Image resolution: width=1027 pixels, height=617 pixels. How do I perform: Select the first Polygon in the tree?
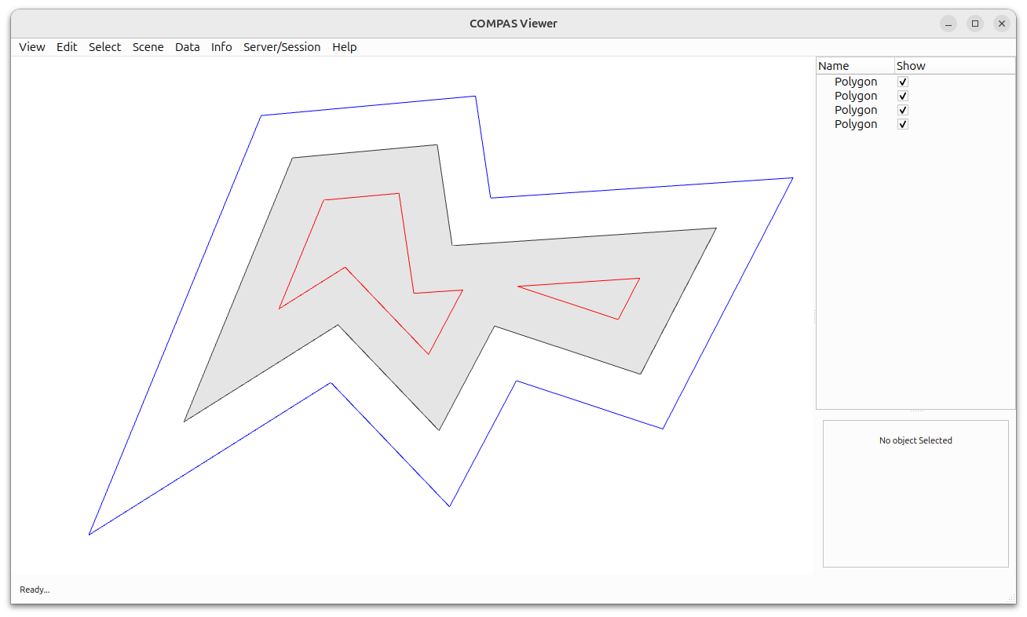856,81
